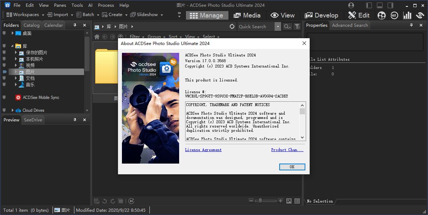Screen dimensions: 428x215
Task: Click the zoom out minus button
Action: click(x=251, y=201)
